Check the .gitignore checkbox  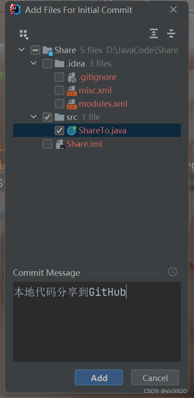59,77
